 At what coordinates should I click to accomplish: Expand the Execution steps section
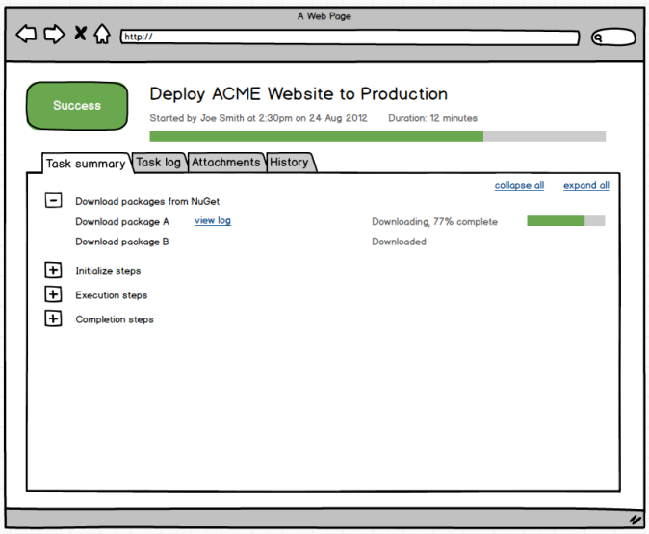[x=54, y=294]
